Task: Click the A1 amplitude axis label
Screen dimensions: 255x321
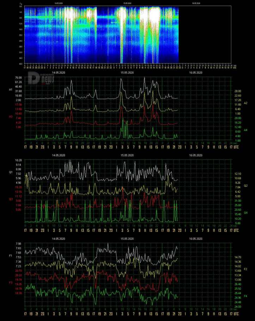Action: (11, 90)
